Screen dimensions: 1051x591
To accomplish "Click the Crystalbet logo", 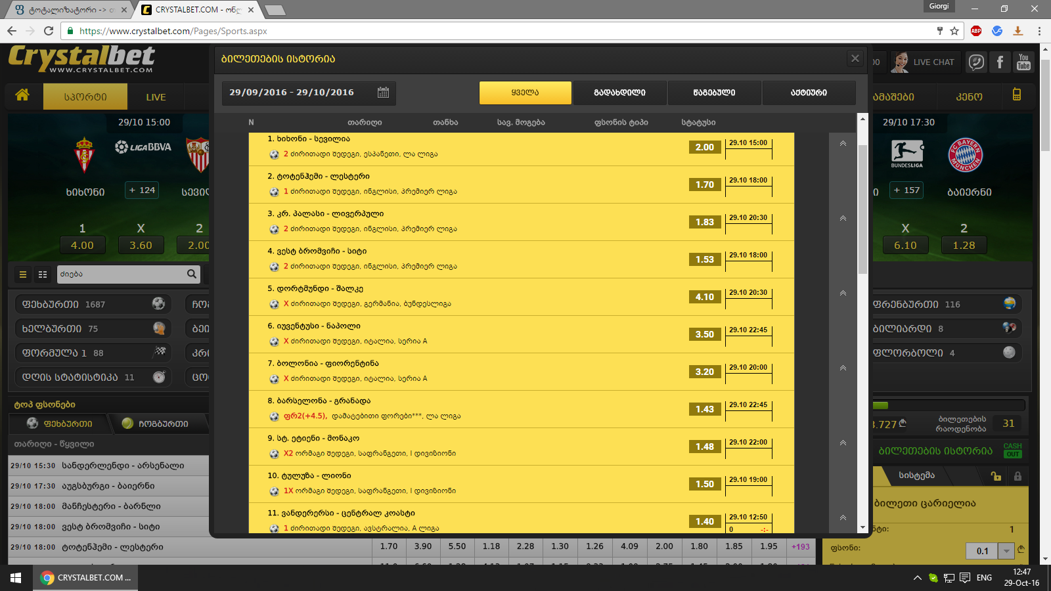I will click(81, 58).
